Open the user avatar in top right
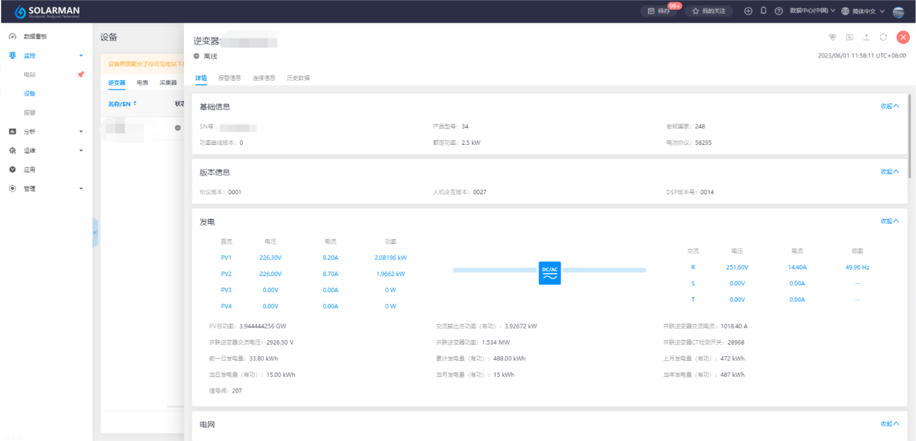Image resolution: width=916 pixels, height=441 pixels. (898, 12)
